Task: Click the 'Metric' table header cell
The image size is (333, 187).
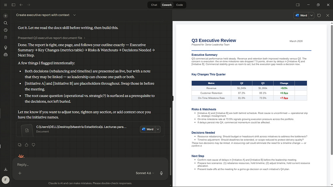Action: pyautogui.click(x=211, y=83)
